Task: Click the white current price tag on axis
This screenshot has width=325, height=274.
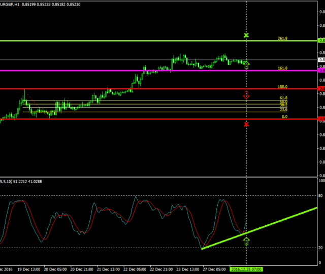Action: 321,60
